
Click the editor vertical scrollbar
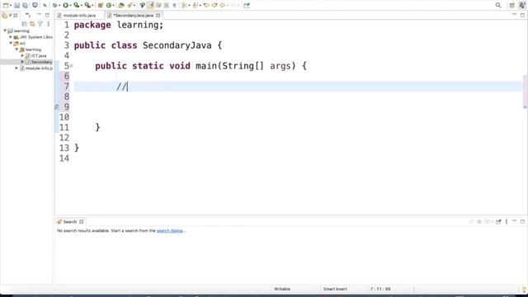[x=525, y=91]
